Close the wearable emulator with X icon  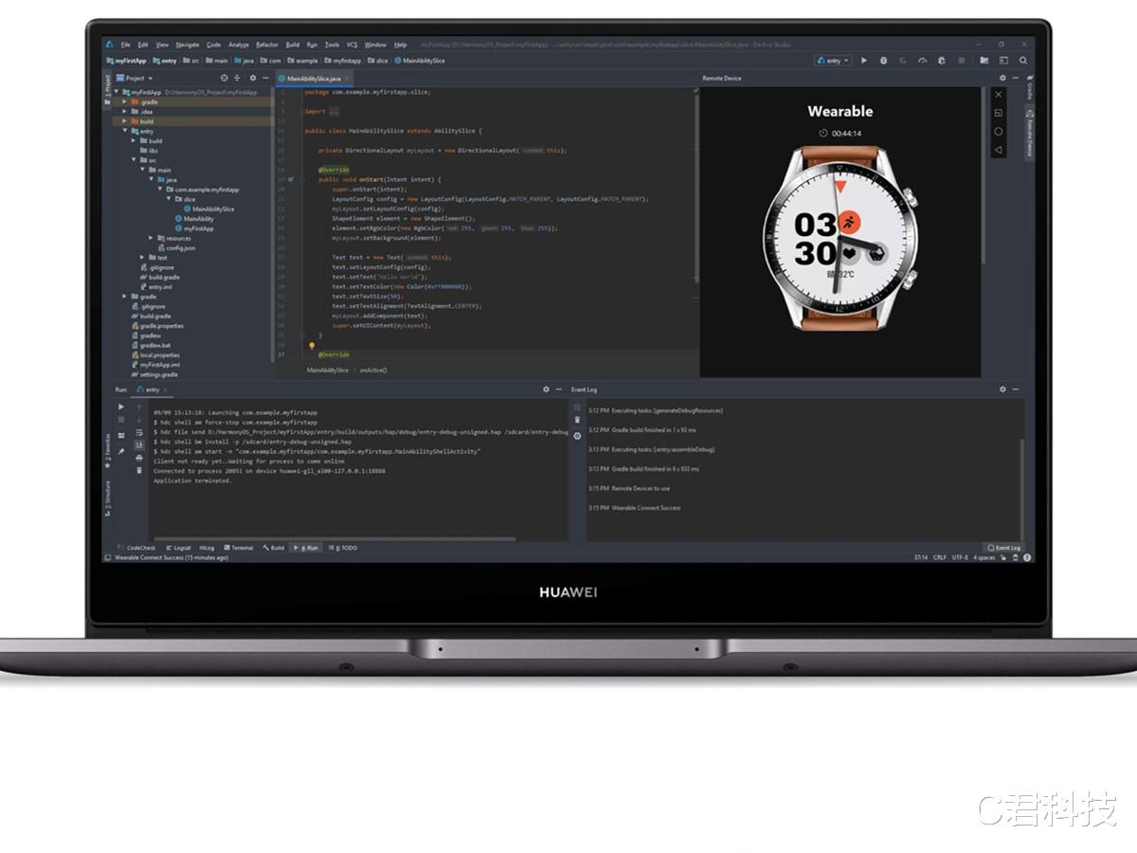coord(998,95)
